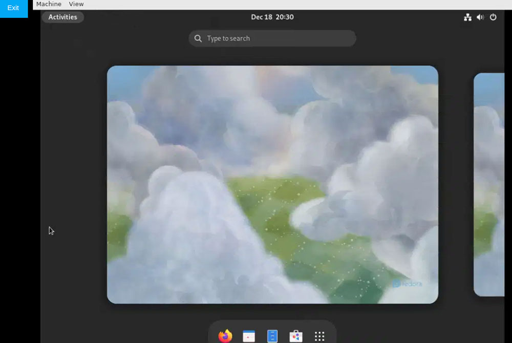Screen dimensions: 512x343
Task: Launch Firefox from the dock
Action: tap(225, 336)
